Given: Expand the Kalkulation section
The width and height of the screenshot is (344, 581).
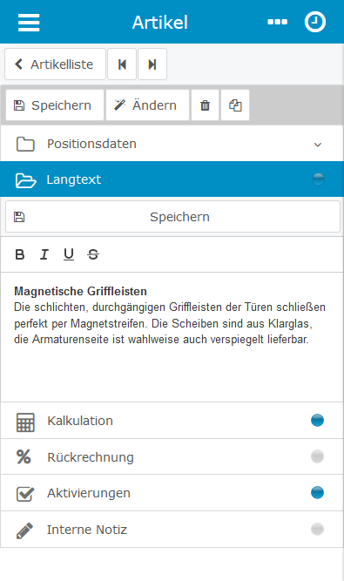Looking at the screenshot, I should (172, 421).
